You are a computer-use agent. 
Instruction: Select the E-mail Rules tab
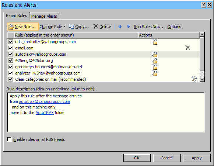[17, 15]
